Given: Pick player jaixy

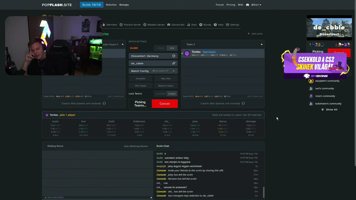Looking at the screenshot, I should pyautogui.click(x=195, y=128).
